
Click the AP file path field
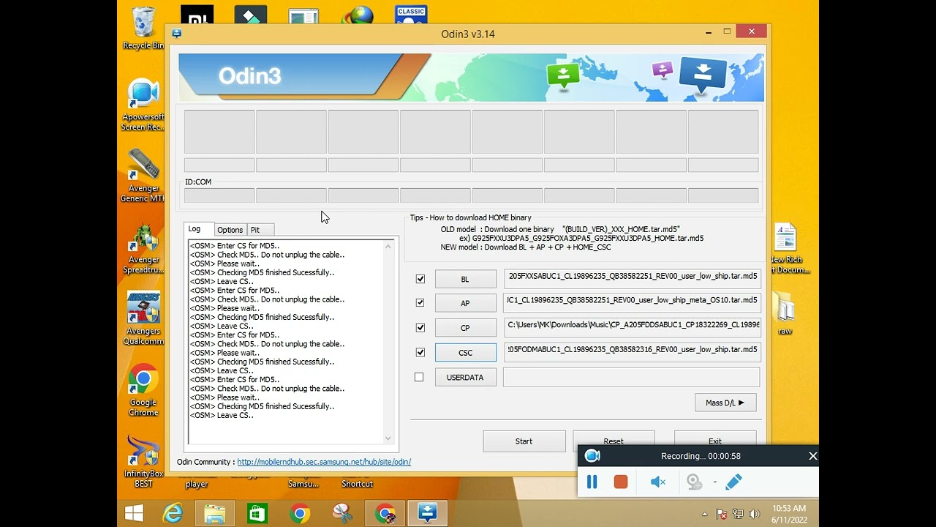coord(632,302)
